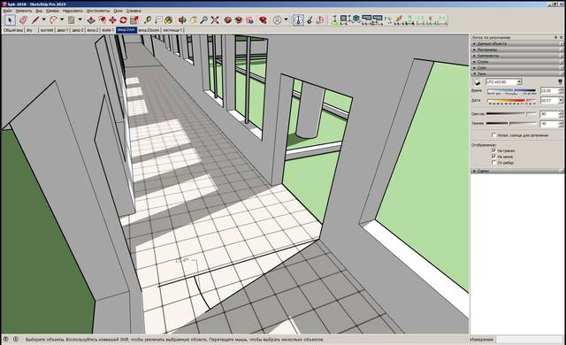This screenshot has height=345, width=566.
Task: Click the Светлее value field showing 80
Action: coord(549,114)
